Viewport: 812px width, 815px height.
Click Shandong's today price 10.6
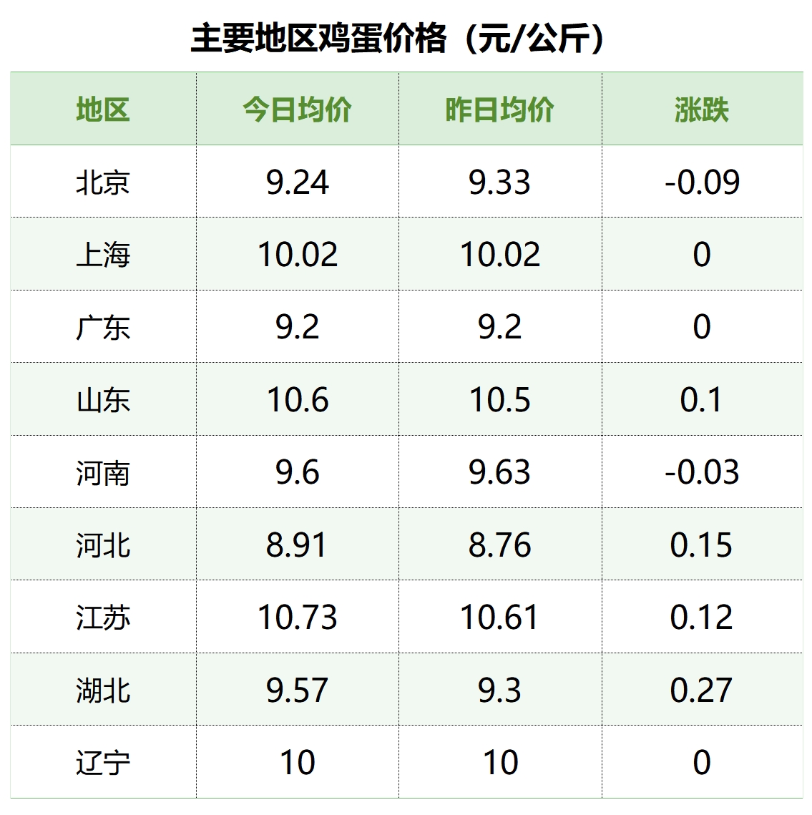coord(298,400)
